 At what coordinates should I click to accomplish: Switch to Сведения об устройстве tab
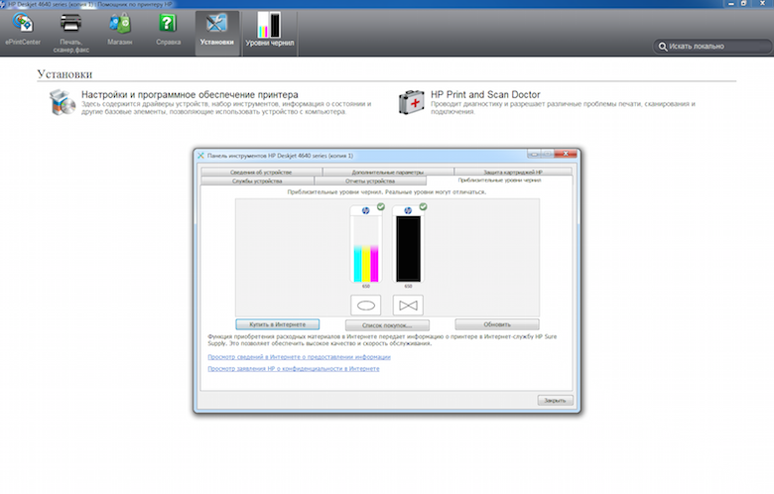click(x=261, y=172)
